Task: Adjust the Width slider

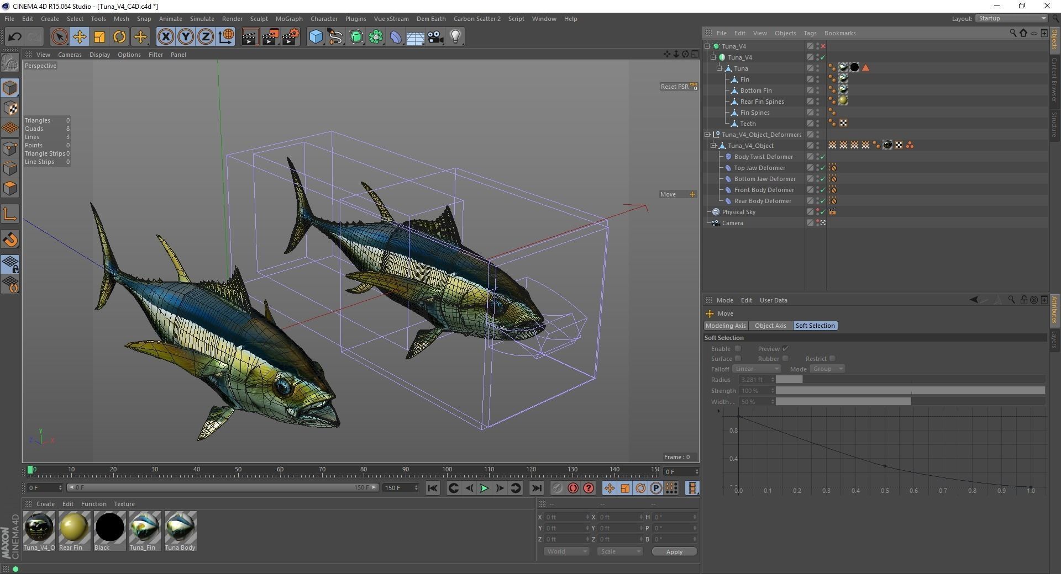Action: (x=910, y=402)
